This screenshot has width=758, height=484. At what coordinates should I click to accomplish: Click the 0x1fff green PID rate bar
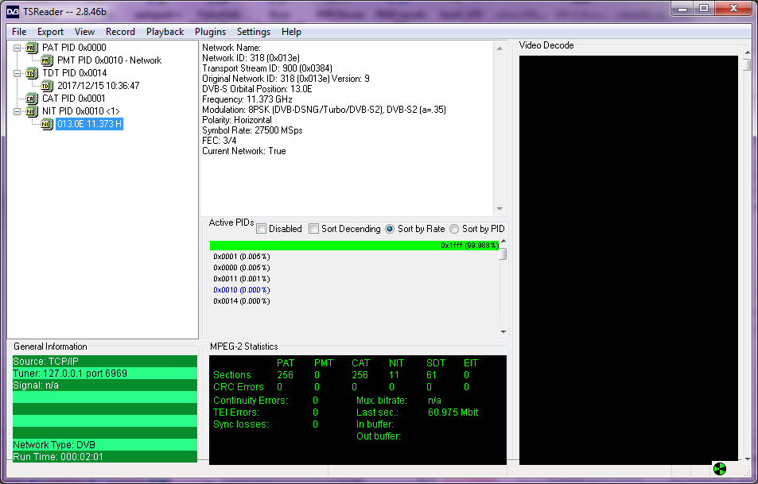(354, 246)
